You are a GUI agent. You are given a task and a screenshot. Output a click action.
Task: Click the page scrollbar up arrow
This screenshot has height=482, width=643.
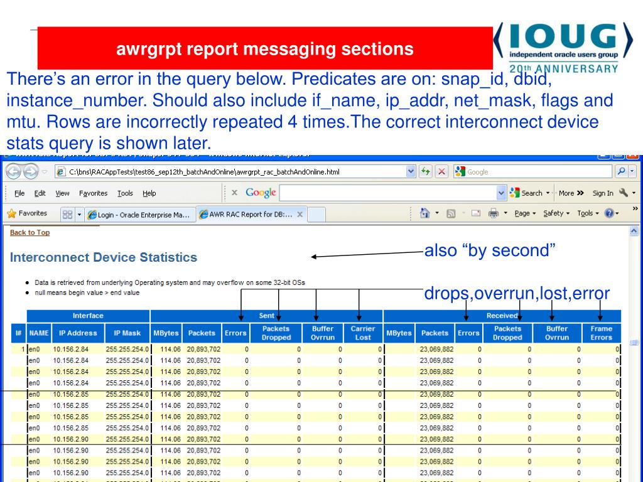click(634, 231)
